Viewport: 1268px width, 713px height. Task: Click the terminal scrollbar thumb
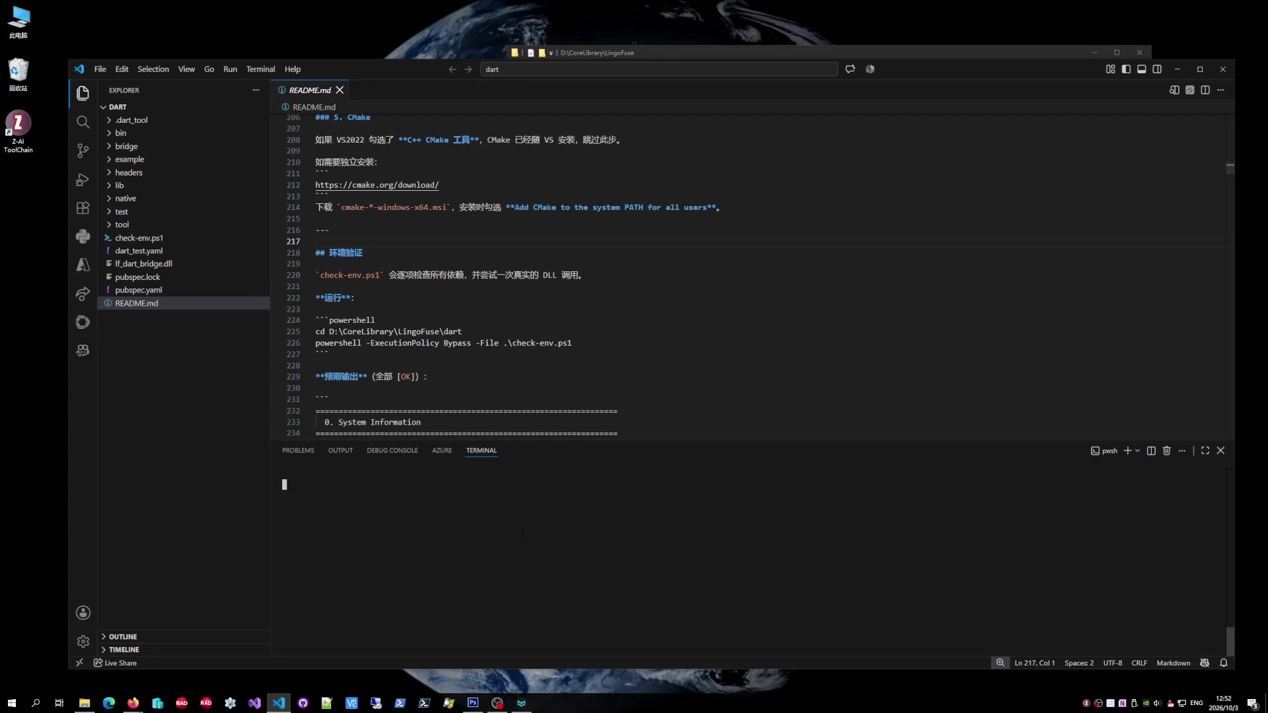[1230, 640]
